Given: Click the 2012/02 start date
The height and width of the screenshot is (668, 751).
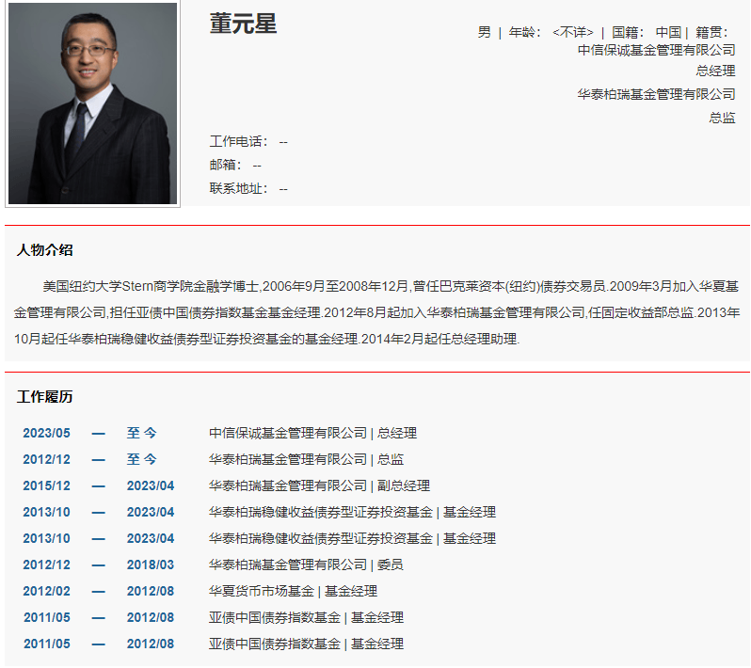Looking at the screenshot, I should (x=46, y=591).
